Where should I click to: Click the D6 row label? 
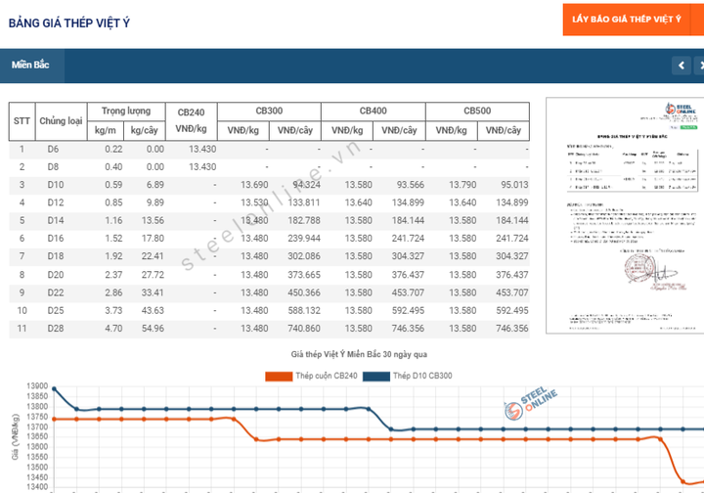(x=53, y=149)
